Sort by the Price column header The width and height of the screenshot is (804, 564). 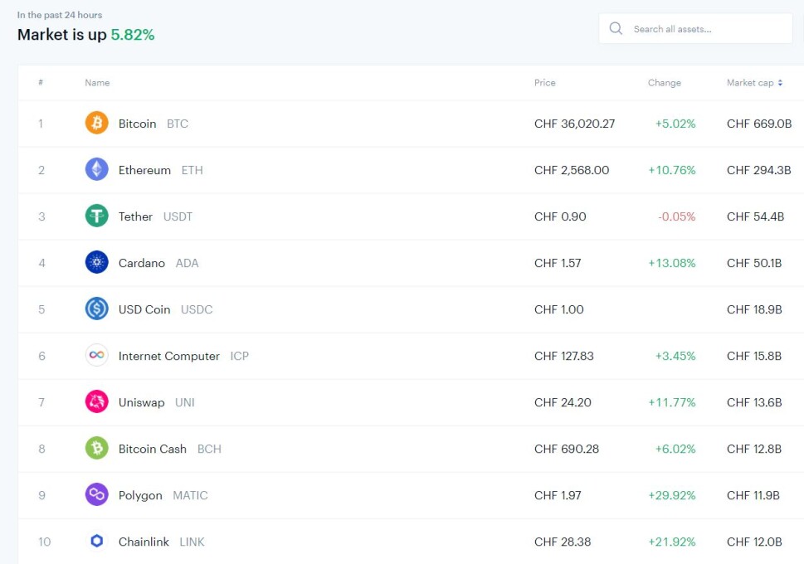click(544, 83)
